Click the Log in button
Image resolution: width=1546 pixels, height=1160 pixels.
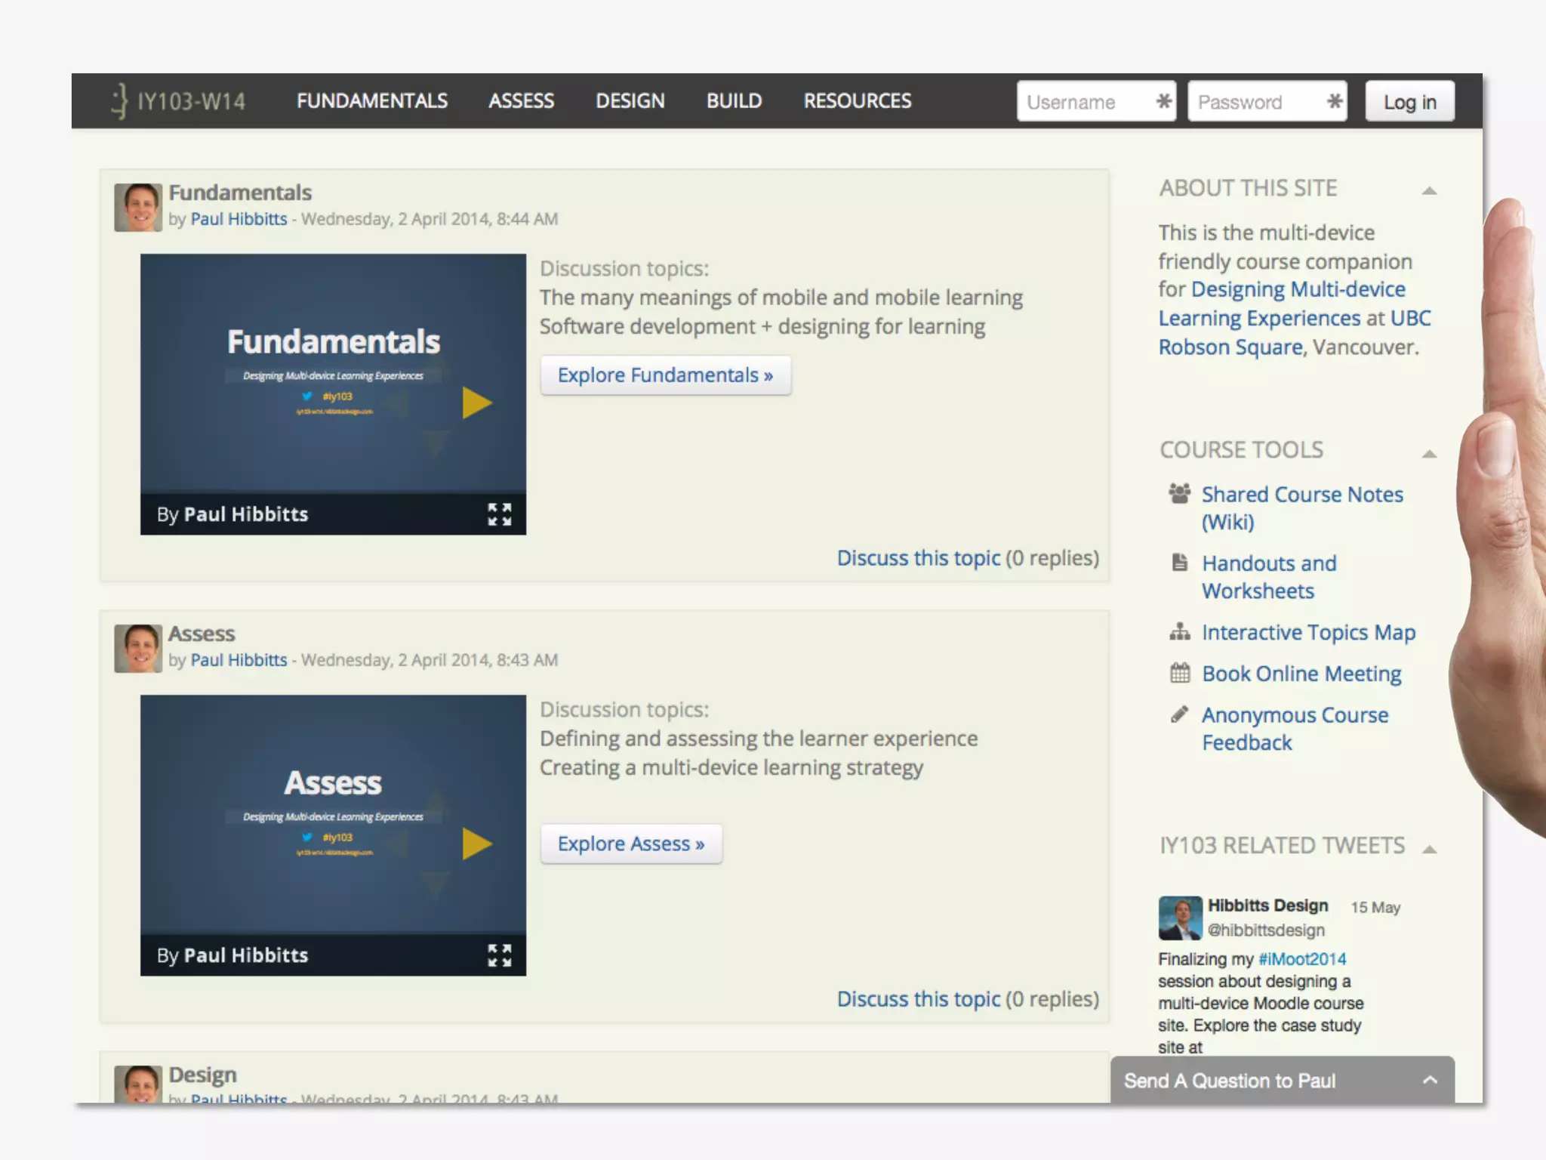pyautogui.click(x=1409, y=102)
